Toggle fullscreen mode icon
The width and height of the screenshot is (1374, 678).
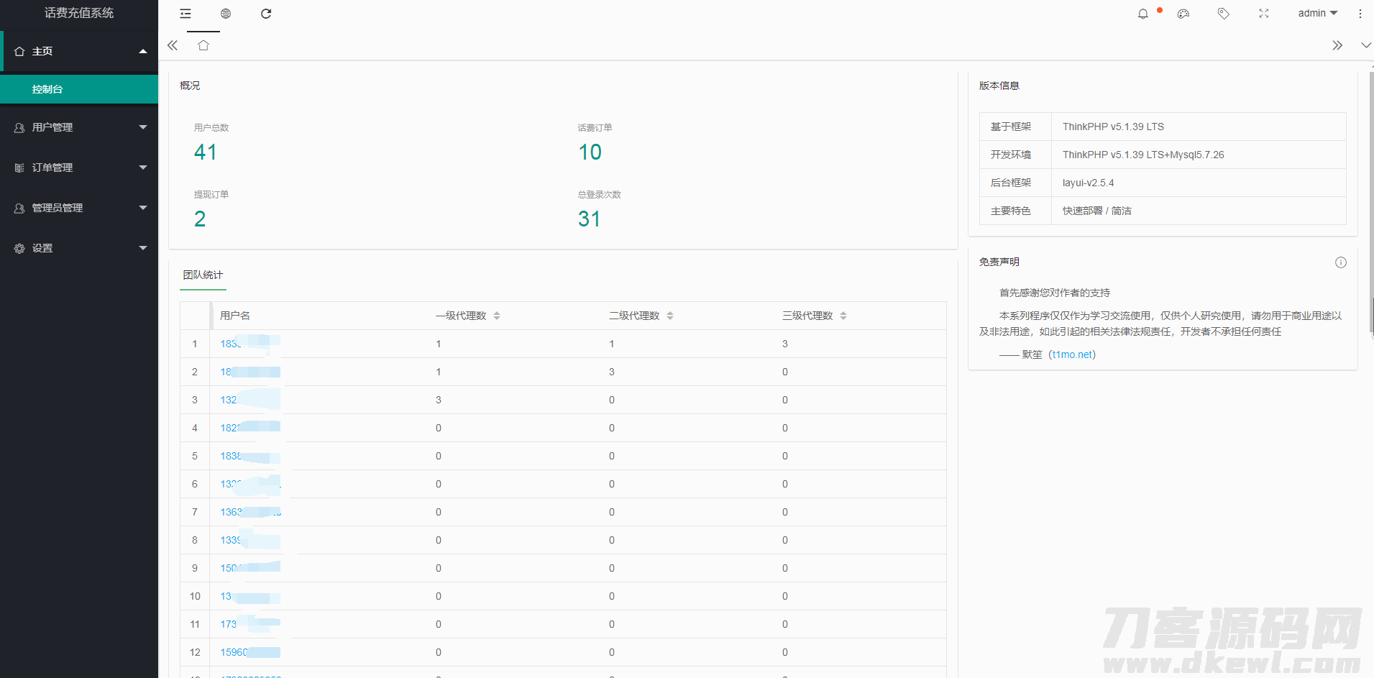1263,14
